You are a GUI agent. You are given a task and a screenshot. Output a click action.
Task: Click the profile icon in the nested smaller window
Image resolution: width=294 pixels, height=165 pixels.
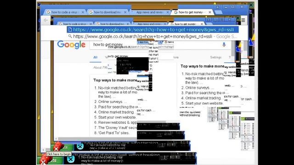(209, 19)
